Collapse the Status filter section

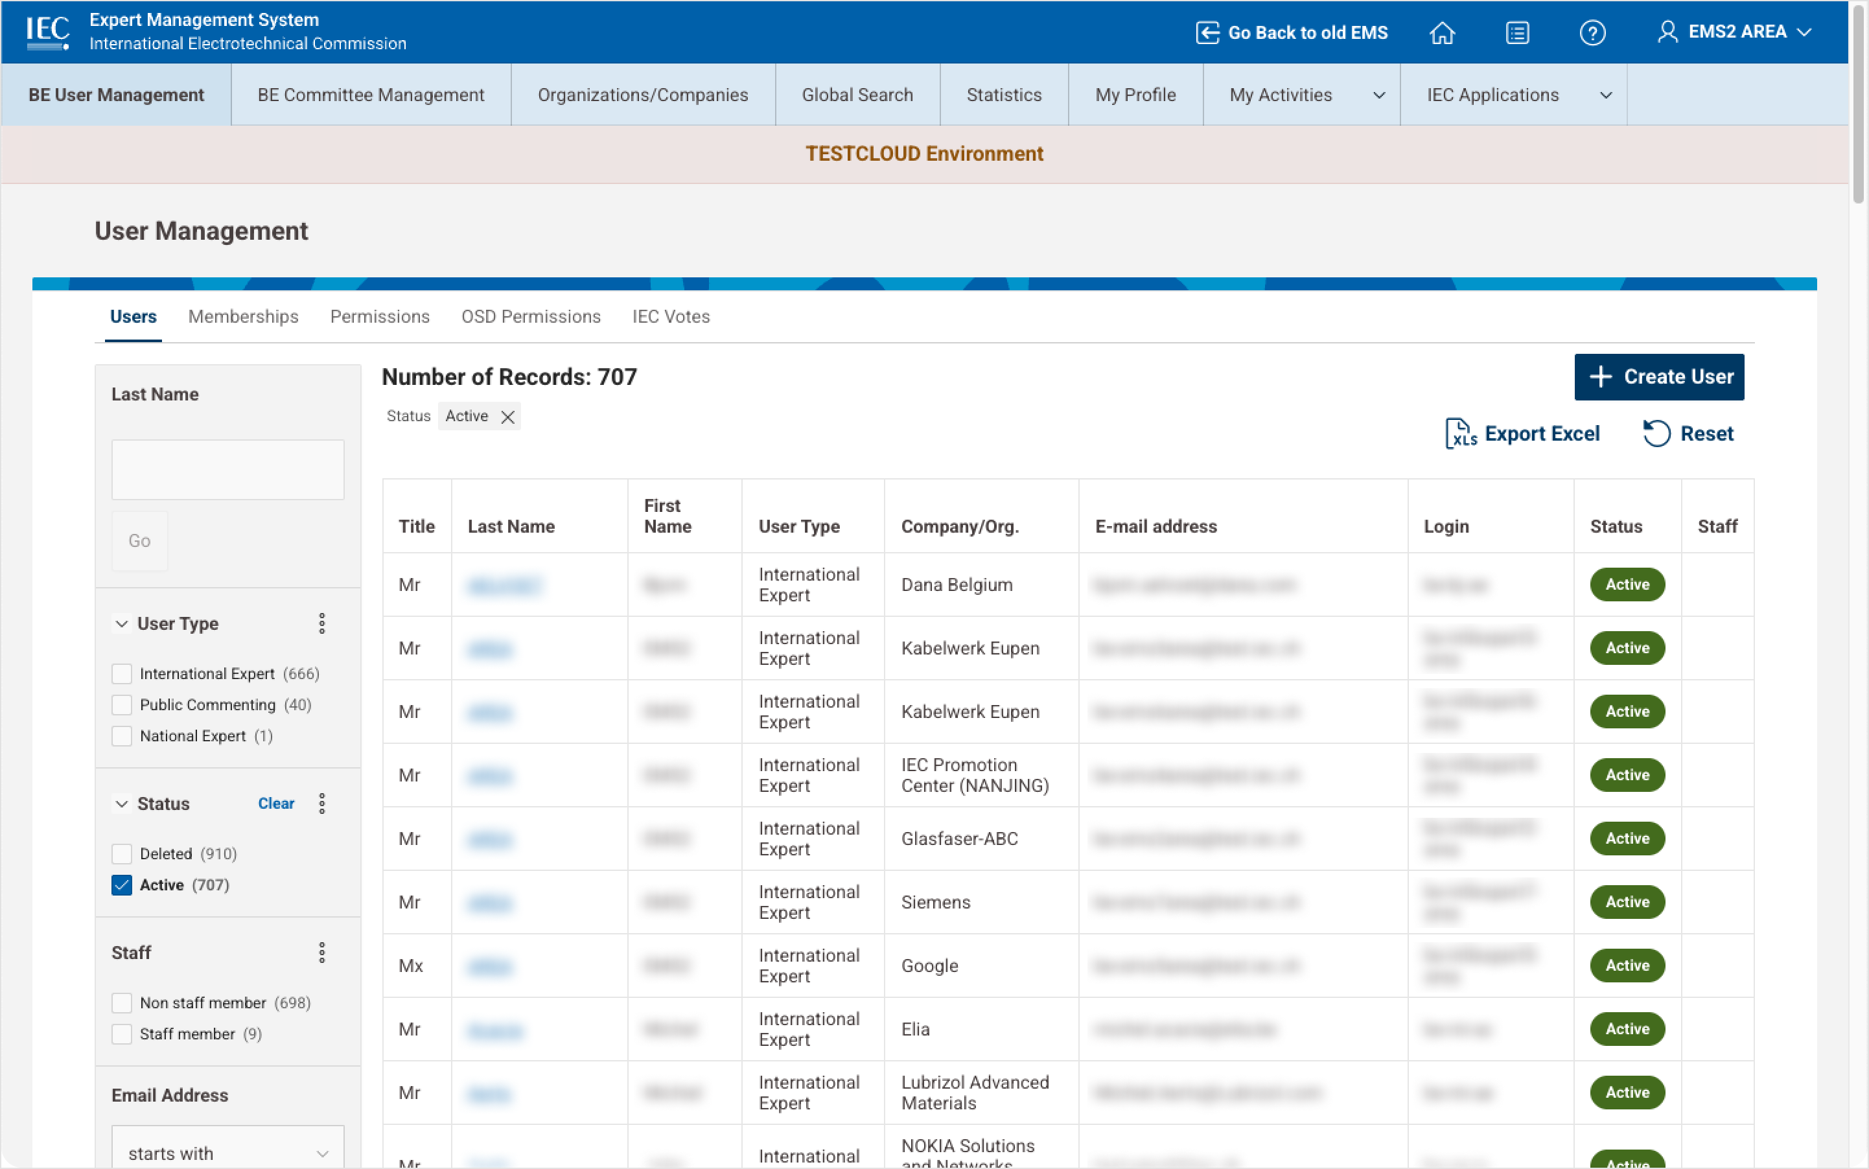[x=121, y=804]
